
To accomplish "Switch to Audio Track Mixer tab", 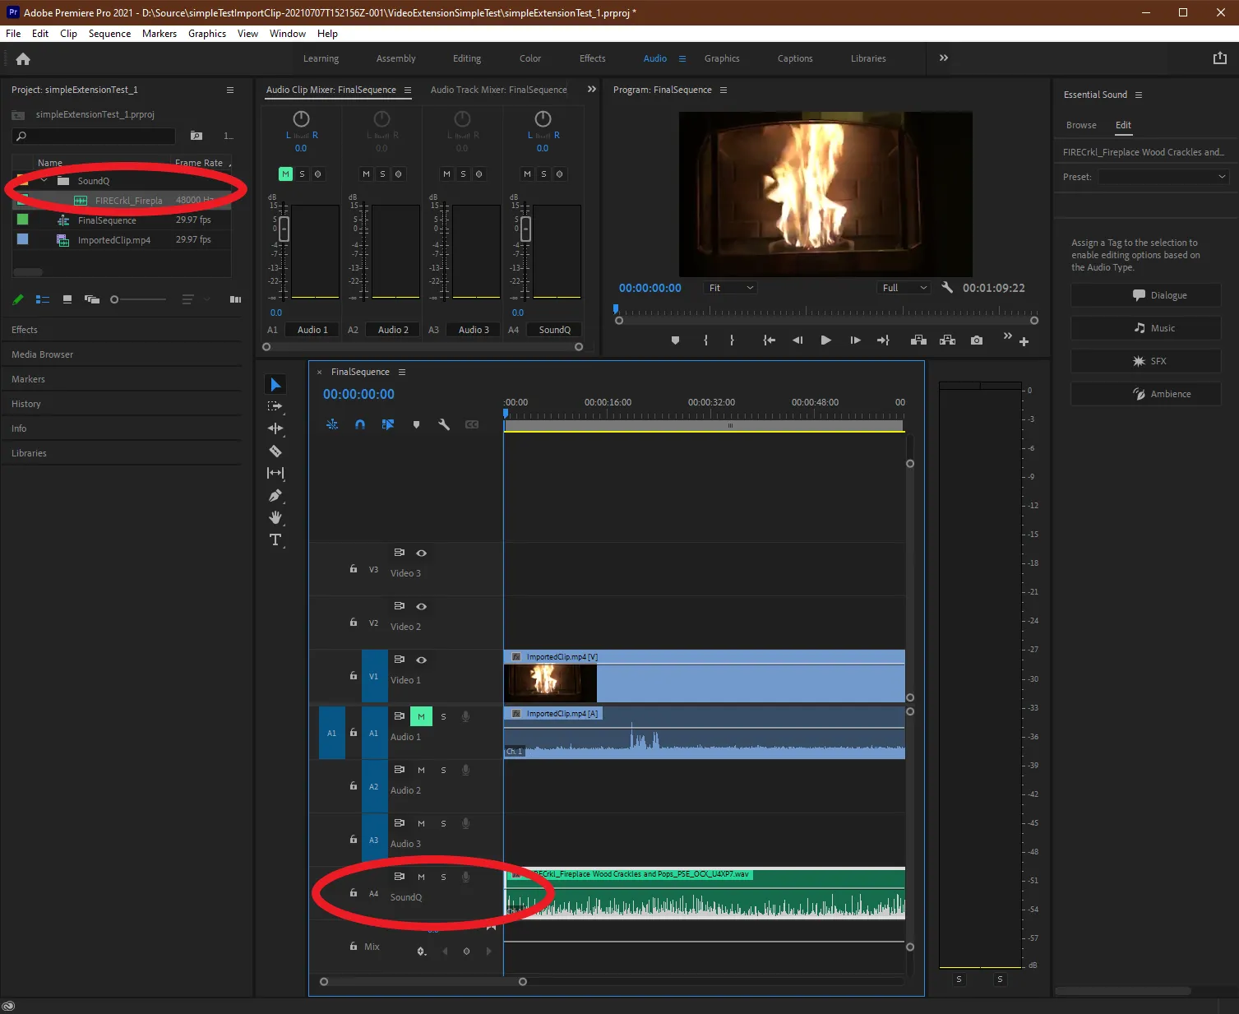I will click(498, 90).
